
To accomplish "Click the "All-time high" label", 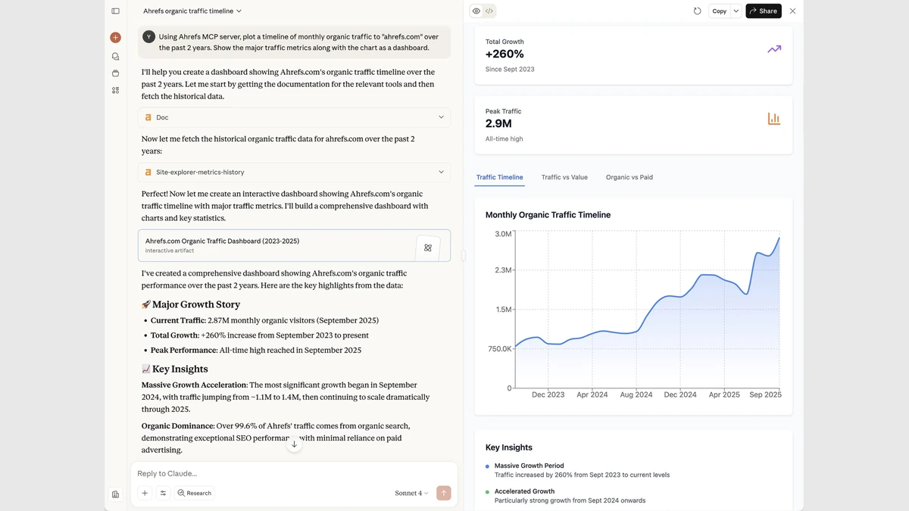I will coord(504,139).
